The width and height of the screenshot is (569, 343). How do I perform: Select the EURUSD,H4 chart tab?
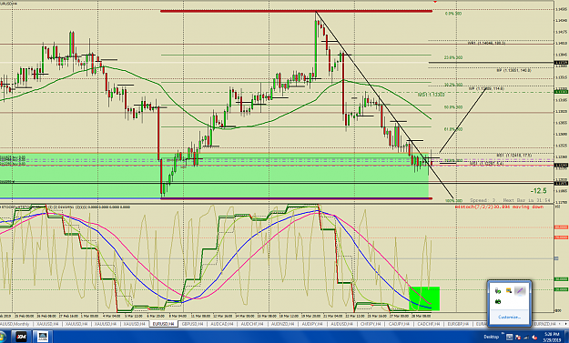click(164, 324)
